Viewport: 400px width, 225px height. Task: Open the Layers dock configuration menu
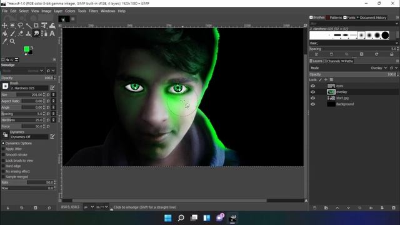click(397, 61)
